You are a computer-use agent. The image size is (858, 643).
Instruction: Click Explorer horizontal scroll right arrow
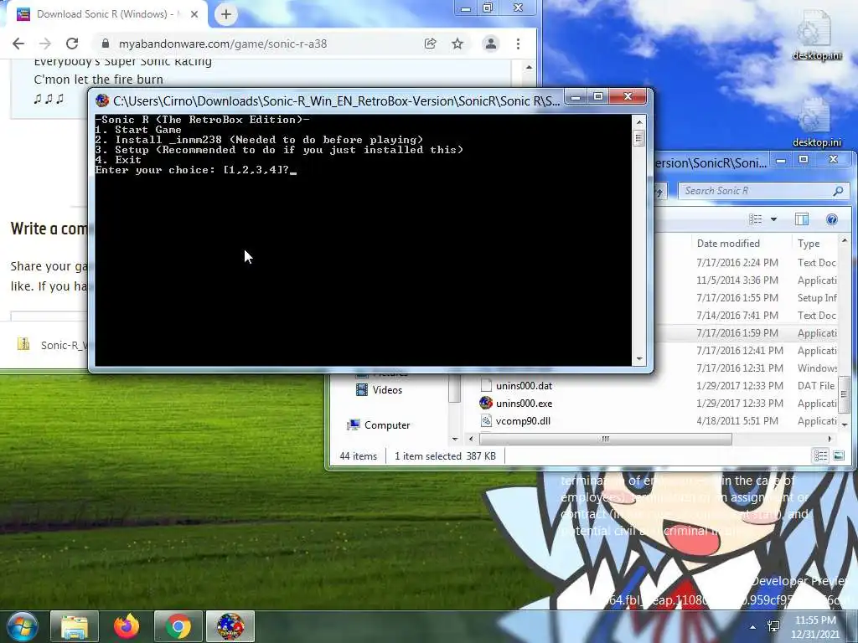[830, 439]
